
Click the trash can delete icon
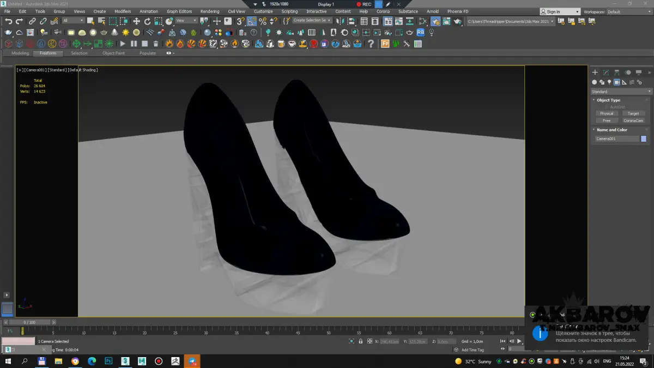tap(156, 44)
